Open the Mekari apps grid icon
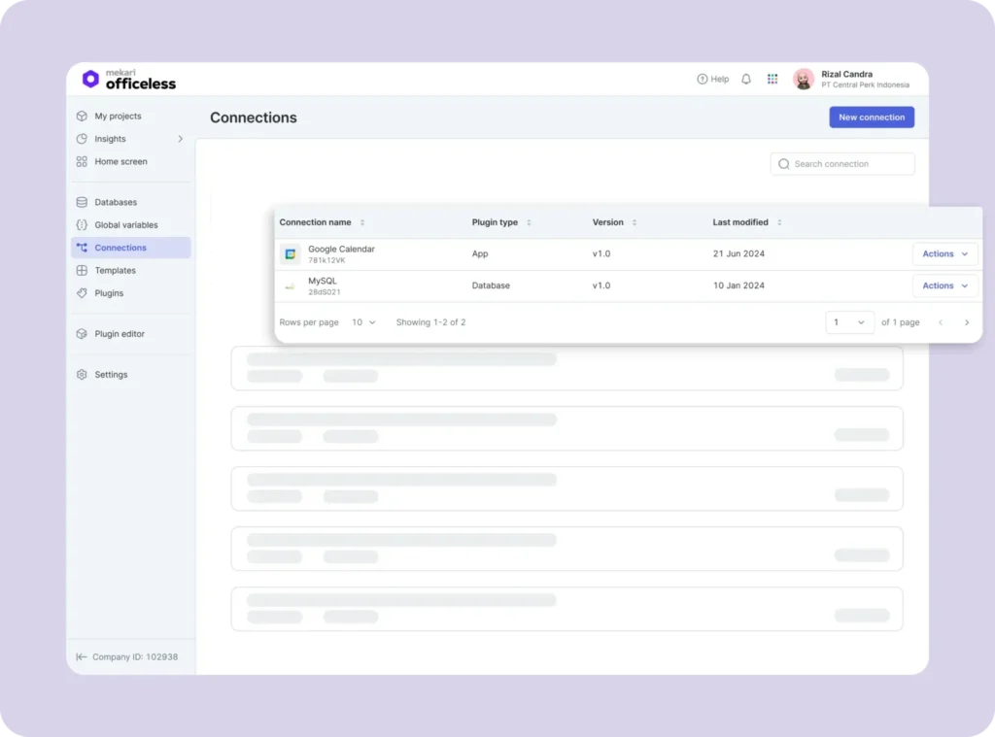The width and height of the screenshot is (995, 737). (x=772, y=79)
